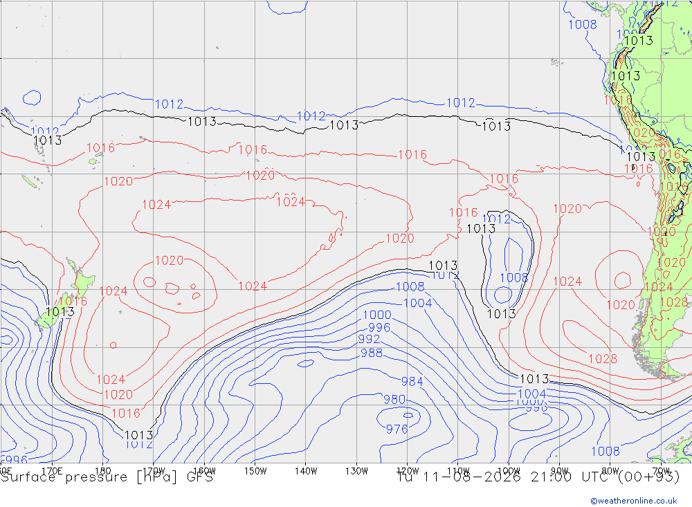The height and width of the screenshot is (507, 692).
Task: Click the "80W" longitude label
Action: (x=610, y=471)
